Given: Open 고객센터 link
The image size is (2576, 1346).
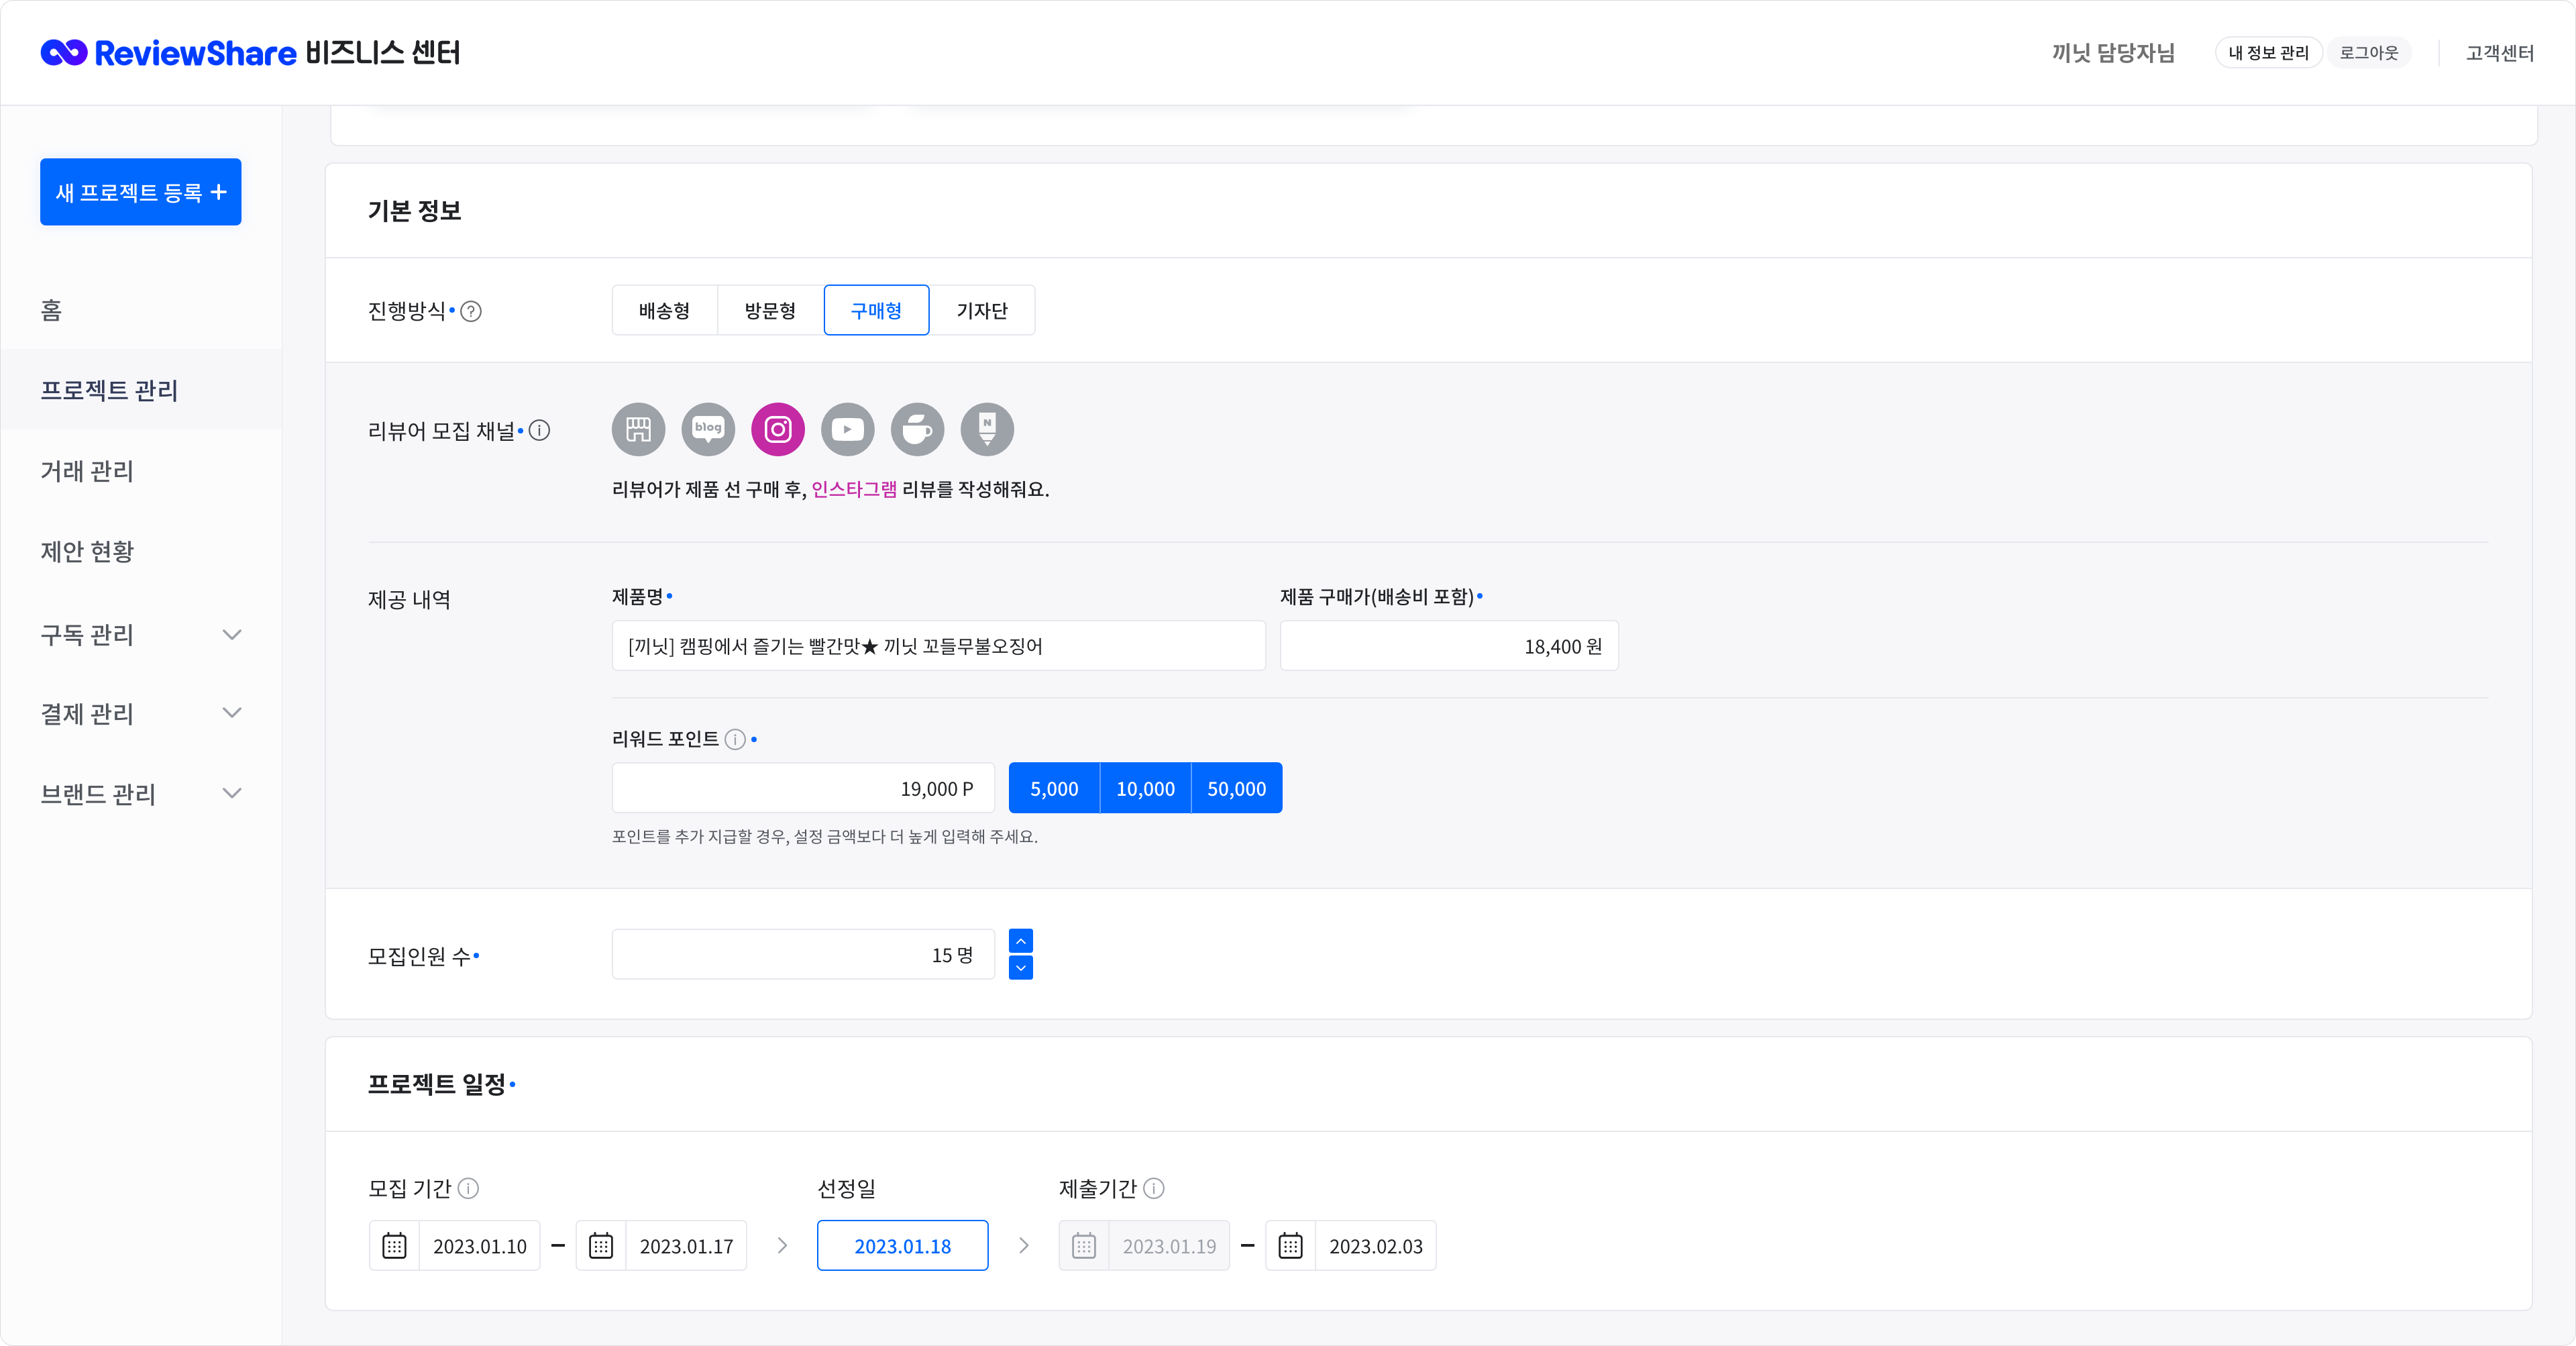Looking at the screenshot, I should coord(2499,53).
